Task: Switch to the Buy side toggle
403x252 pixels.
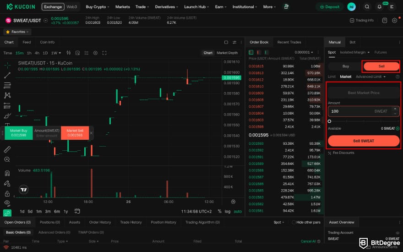Action: click(346, 66)
